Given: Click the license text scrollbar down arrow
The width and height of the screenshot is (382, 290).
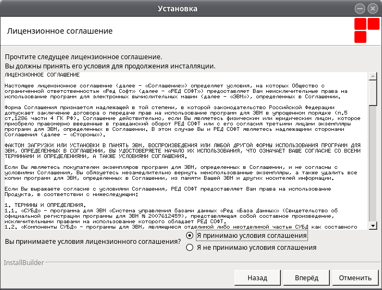Looking at the screenshot, I should [373, 226].
